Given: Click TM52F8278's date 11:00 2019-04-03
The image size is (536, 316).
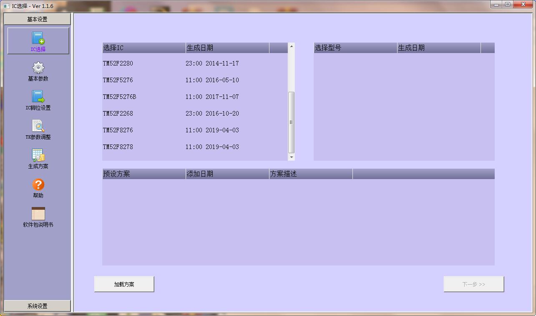Looking at the screenshot, I should (x=212, y=147).
